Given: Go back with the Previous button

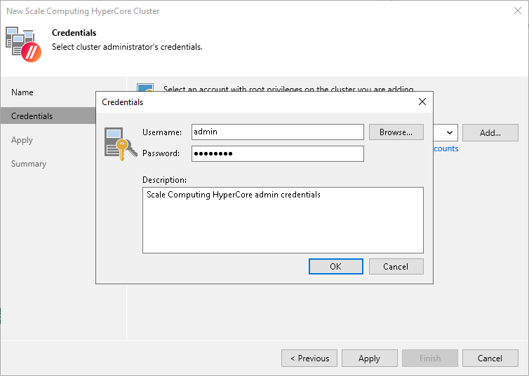Looking at the screenshot, I should tap(309, 358).
